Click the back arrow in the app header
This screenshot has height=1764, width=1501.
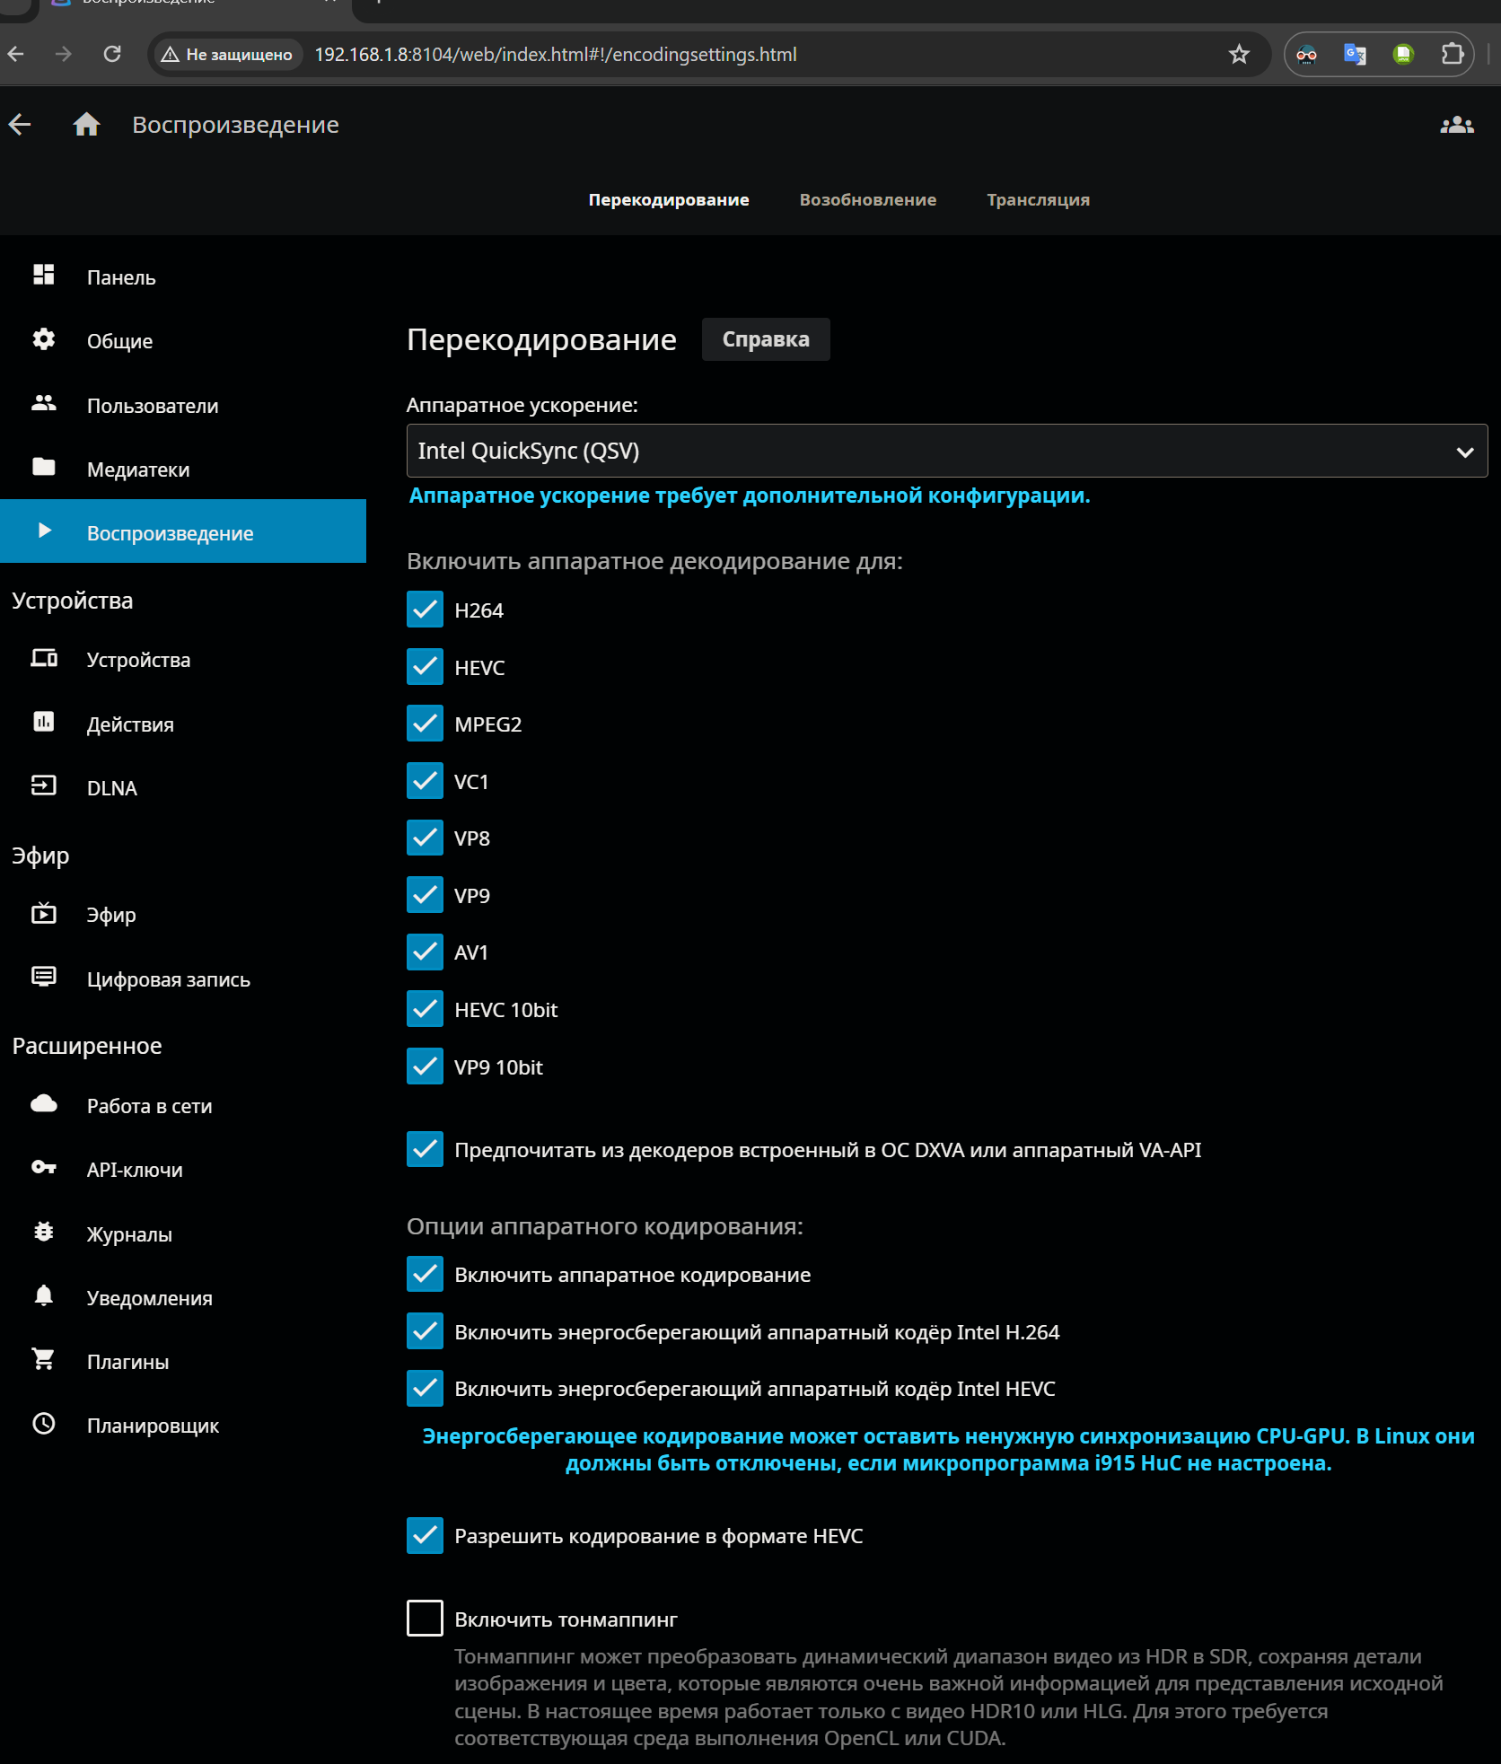pos(21,125)
